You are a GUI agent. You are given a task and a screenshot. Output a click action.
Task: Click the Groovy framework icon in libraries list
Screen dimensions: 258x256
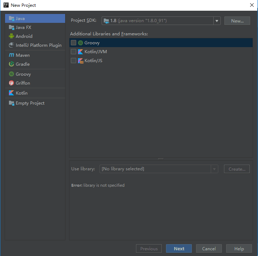click(81, 43)
